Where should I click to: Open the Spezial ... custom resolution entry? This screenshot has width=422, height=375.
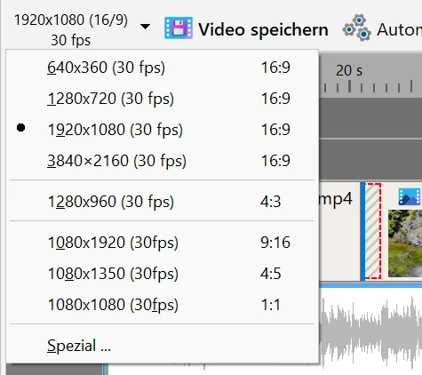pyautogui.click(x=162, y=346)
